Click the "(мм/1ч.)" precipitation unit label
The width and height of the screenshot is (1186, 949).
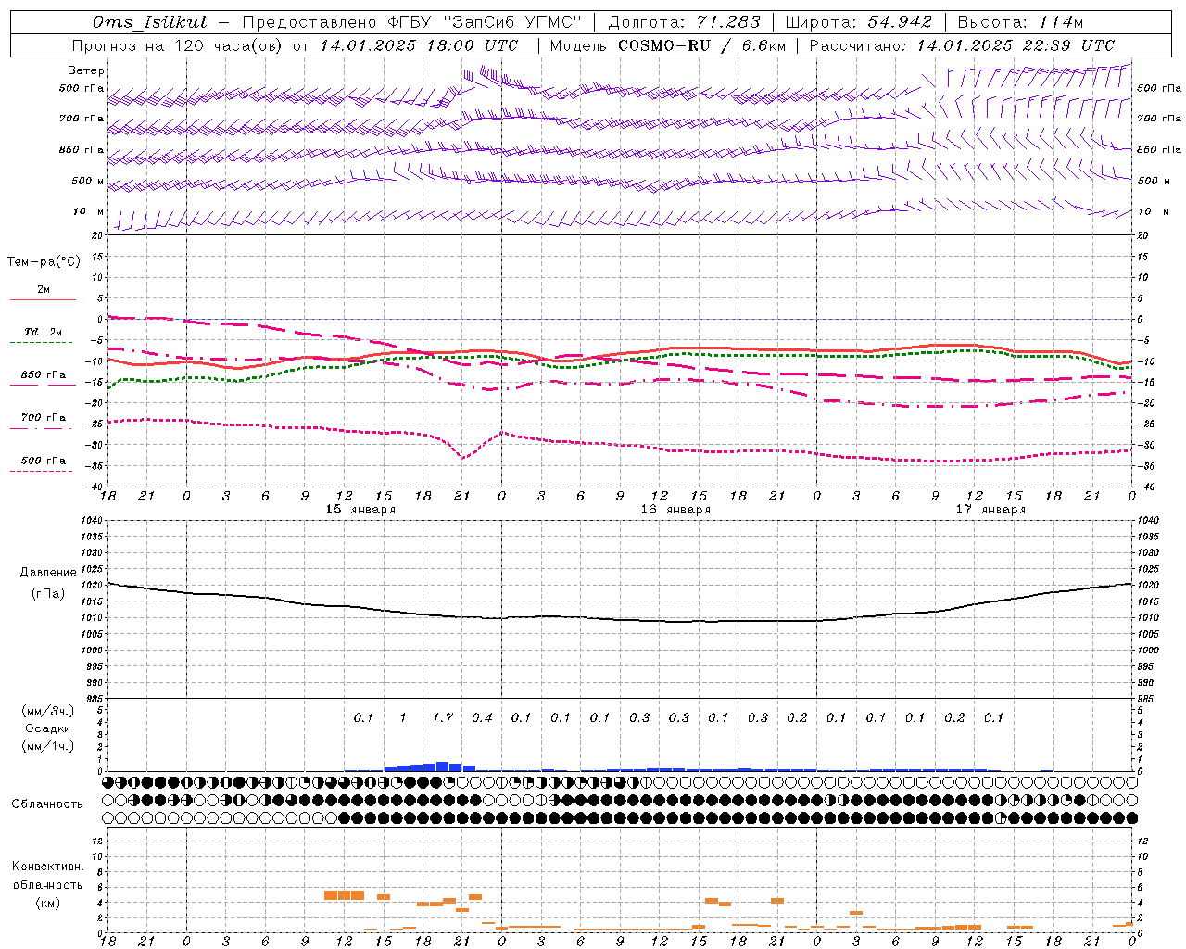coord(48,746)
